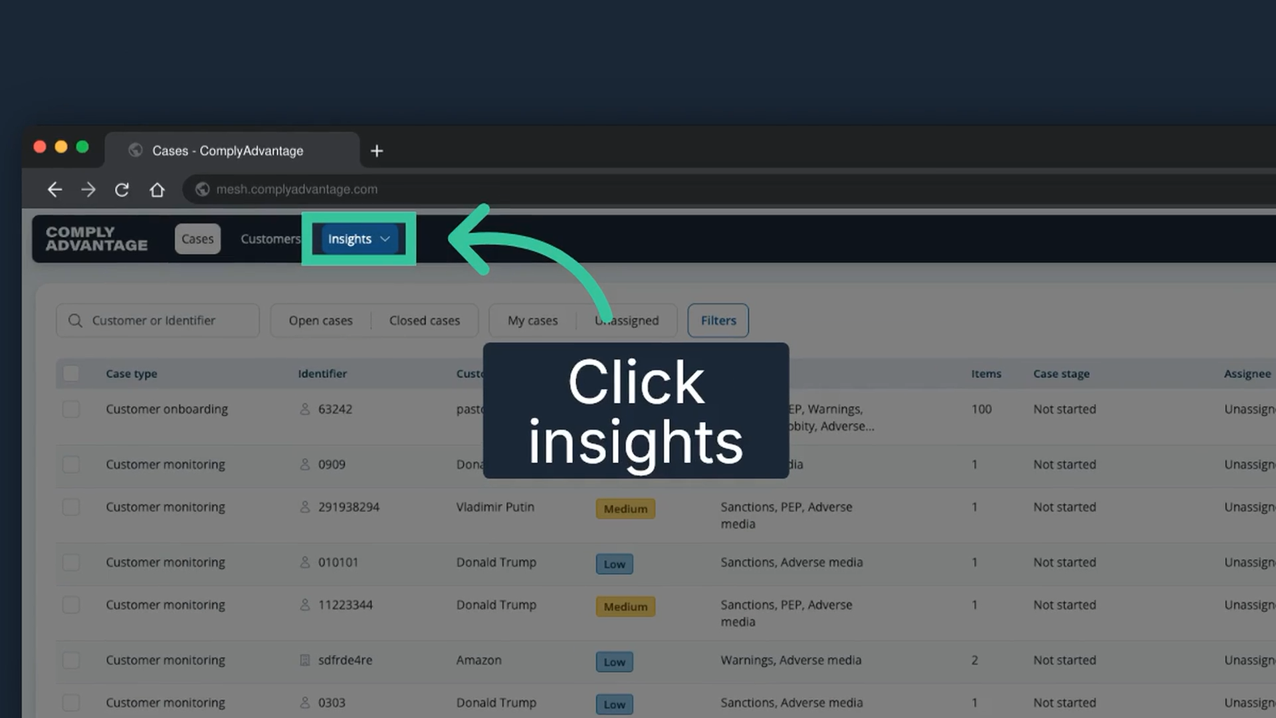
Task: Click the person icon beside identifier 291938294
Action: click(305, 507)
